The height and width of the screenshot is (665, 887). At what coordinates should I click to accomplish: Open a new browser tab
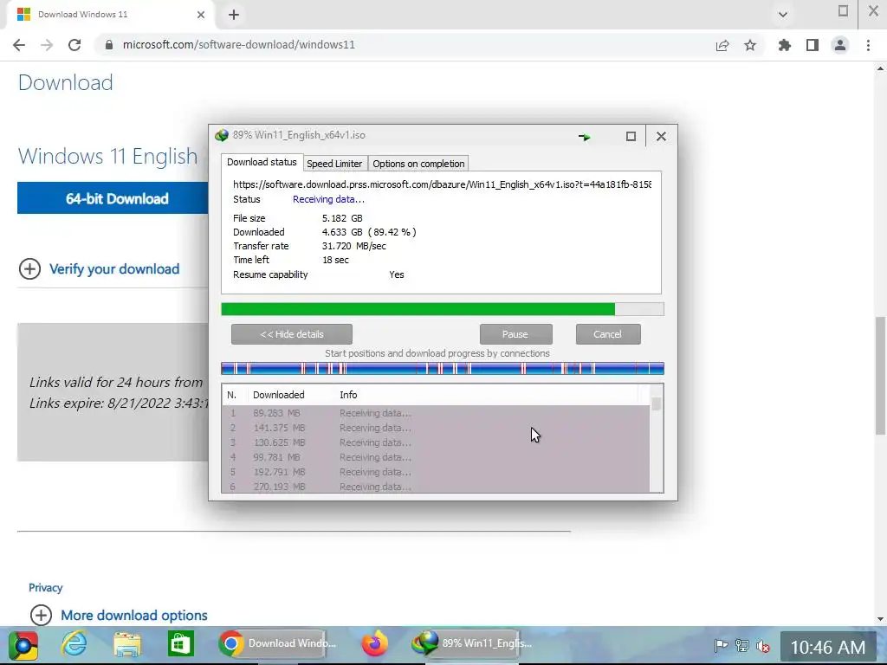[234, 15]
